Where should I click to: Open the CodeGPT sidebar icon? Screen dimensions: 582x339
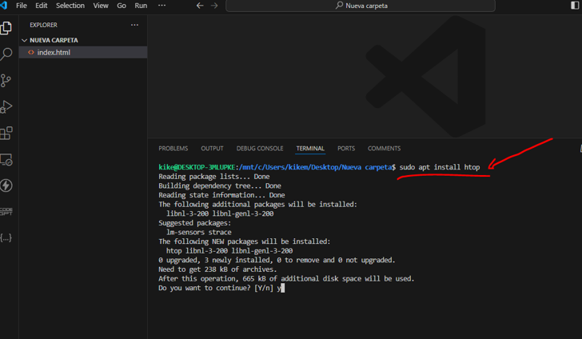coord(6,212)
